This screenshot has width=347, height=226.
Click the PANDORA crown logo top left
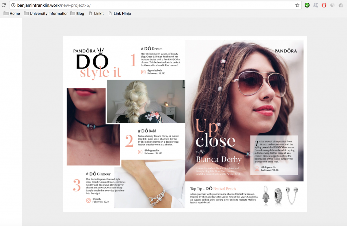tap(89, 51)
